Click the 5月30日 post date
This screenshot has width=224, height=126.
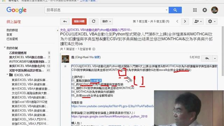point(195,57)
